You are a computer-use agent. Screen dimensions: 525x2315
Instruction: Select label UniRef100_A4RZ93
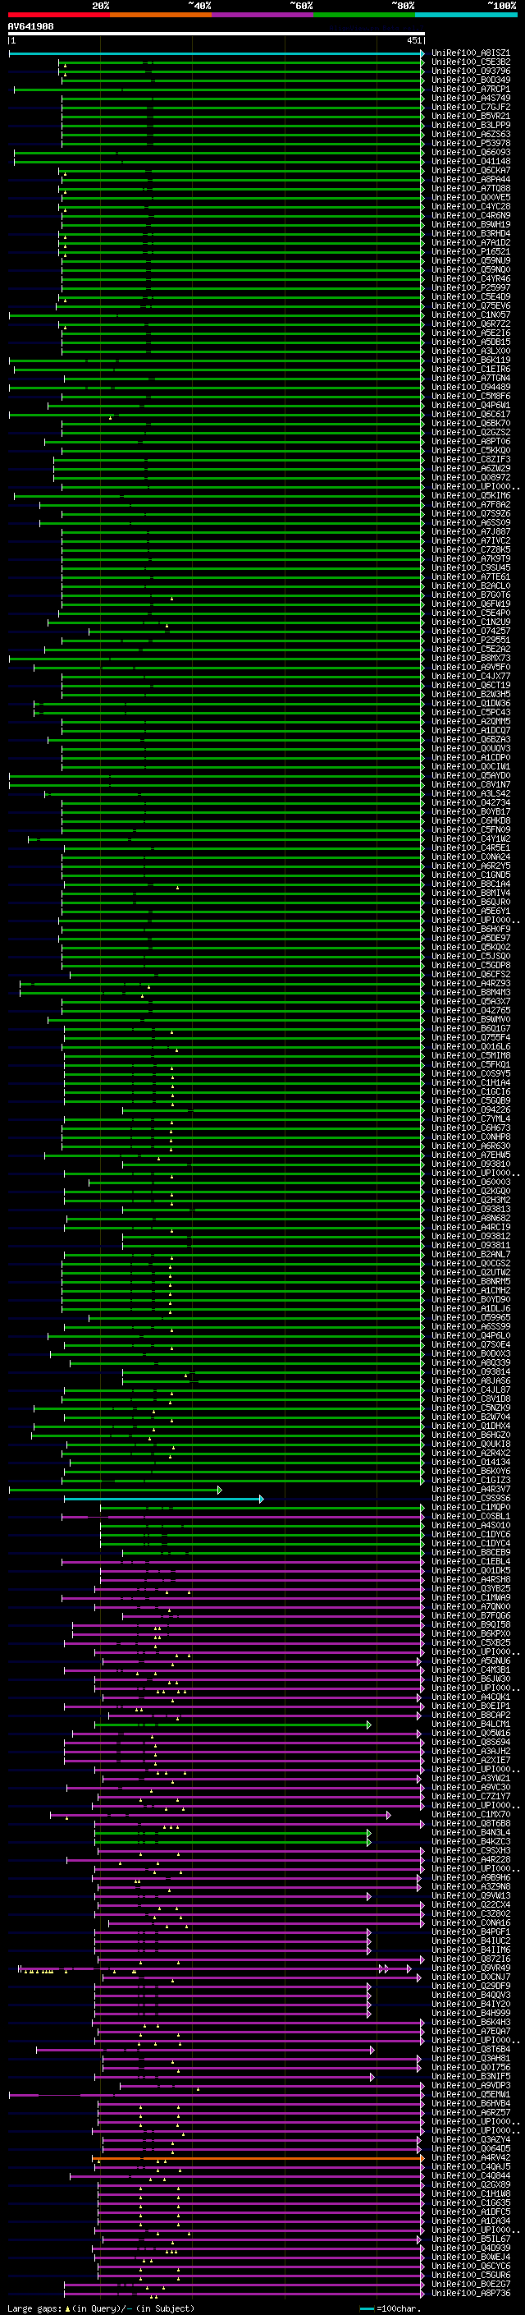click(470, 983)
